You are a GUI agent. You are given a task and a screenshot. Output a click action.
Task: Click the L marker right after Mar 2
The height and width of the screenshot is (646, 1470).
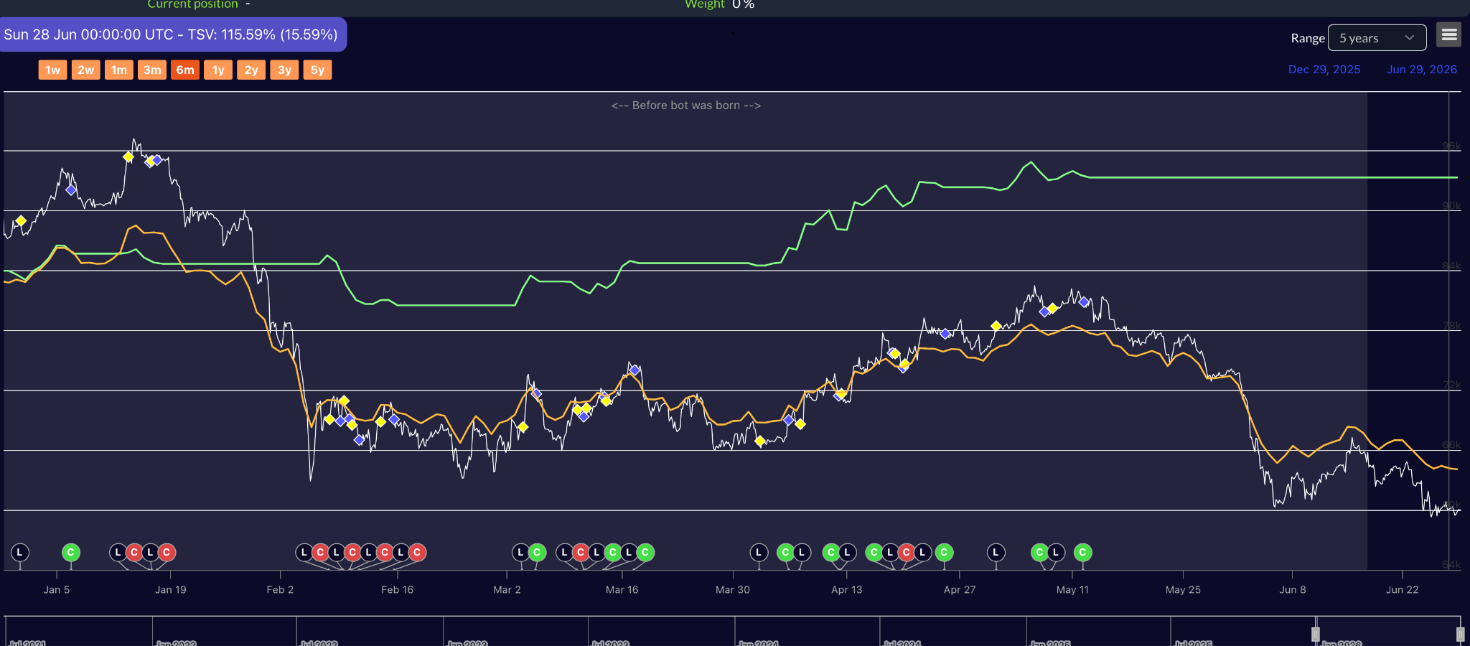[521, 552]
